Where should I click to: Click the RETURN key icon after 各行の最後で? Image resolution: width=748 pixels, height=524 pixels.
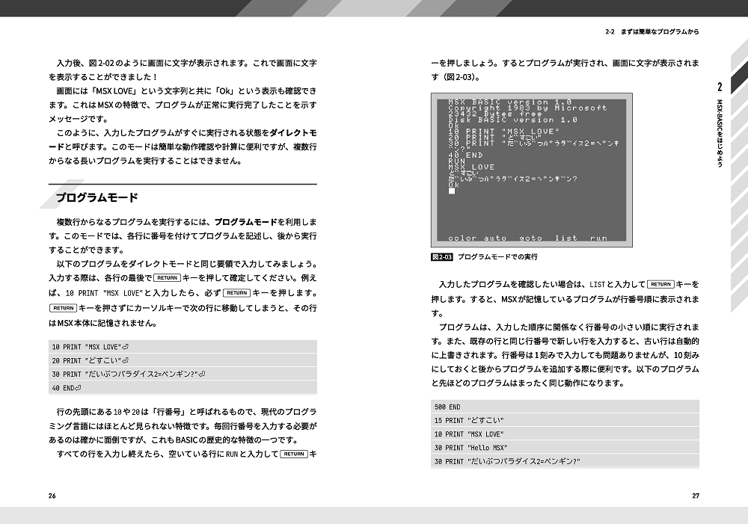[x=167, y=278]
